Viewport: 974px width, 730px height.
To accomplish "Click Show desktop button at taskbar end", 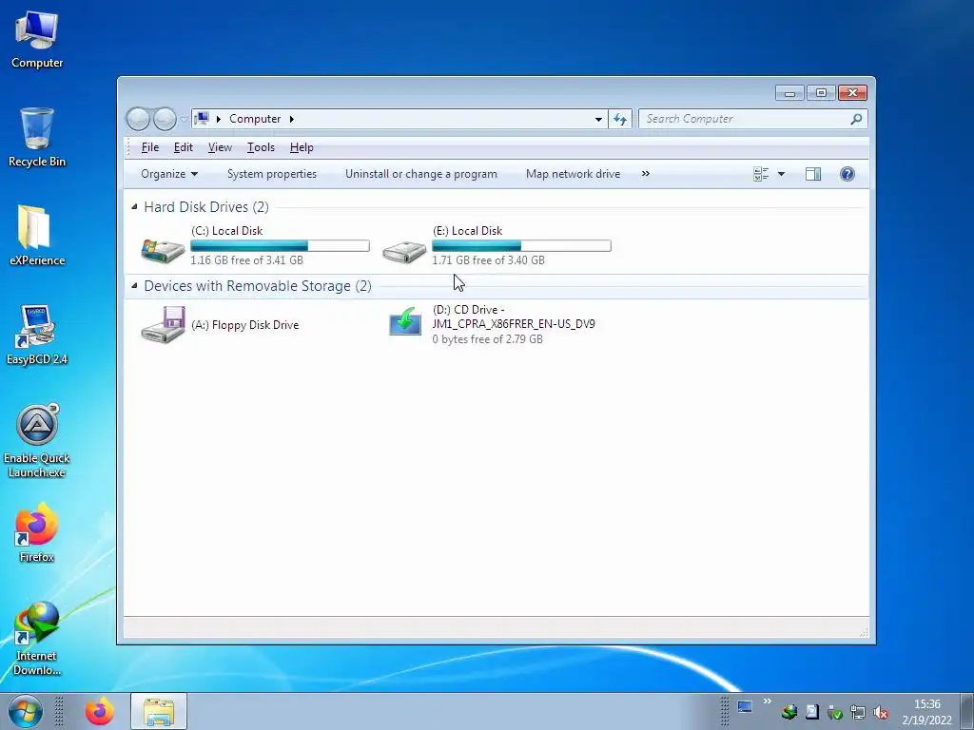I will click(x=966, y=711).
